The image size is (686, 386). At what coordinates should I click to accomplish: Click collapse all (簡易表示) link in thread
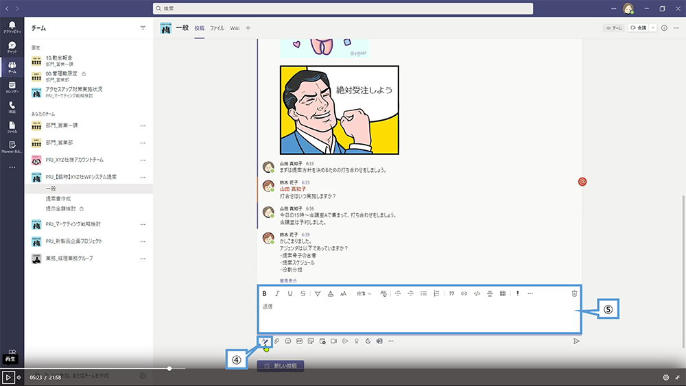pos(288,280)
